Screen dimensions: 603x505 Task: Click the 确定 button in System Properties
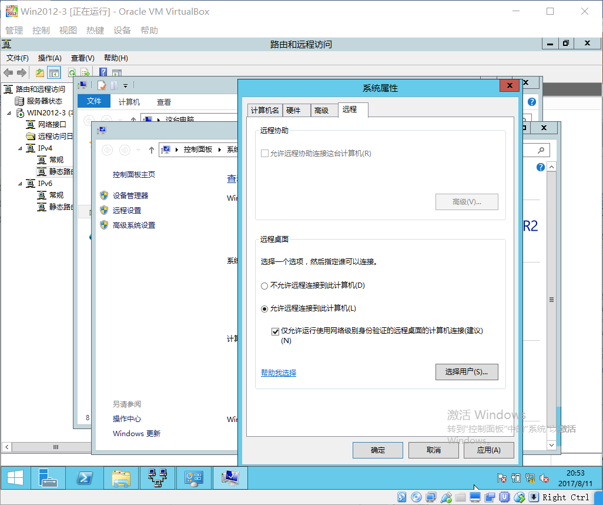coord(378,450)
